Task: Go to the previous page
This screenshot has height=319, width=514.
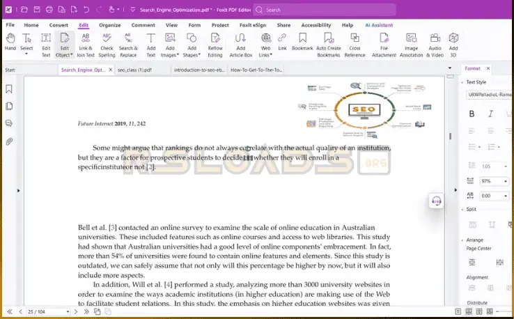Action: click(20, 312)
